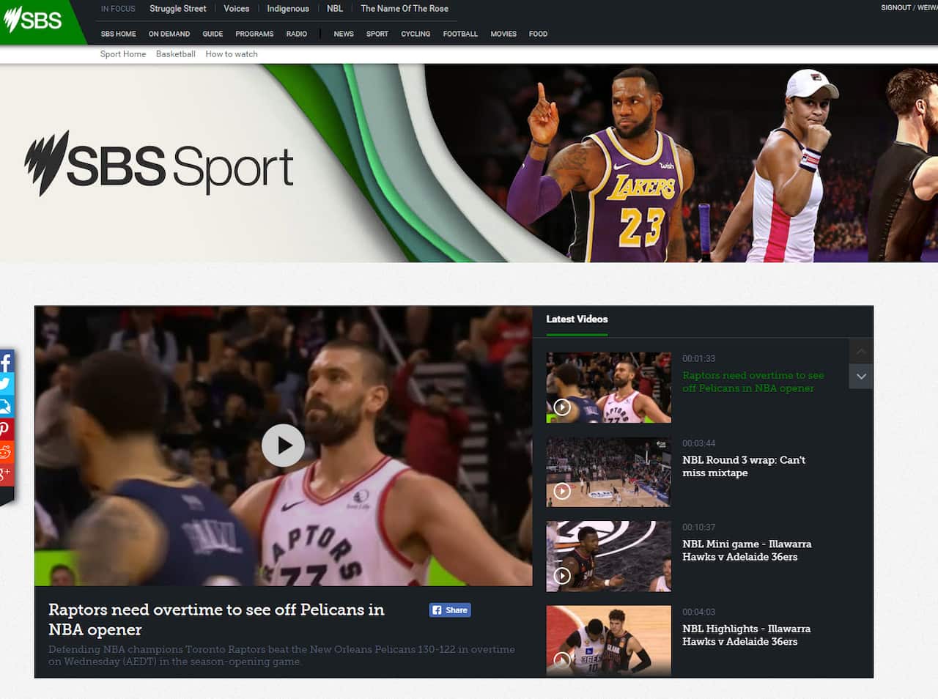
Task: Sign out using the SIGNOUT link
Action: click(895, 7)
